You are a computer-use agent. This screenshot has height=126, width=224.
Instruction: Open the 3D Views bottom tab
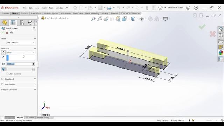click(30, 118)
